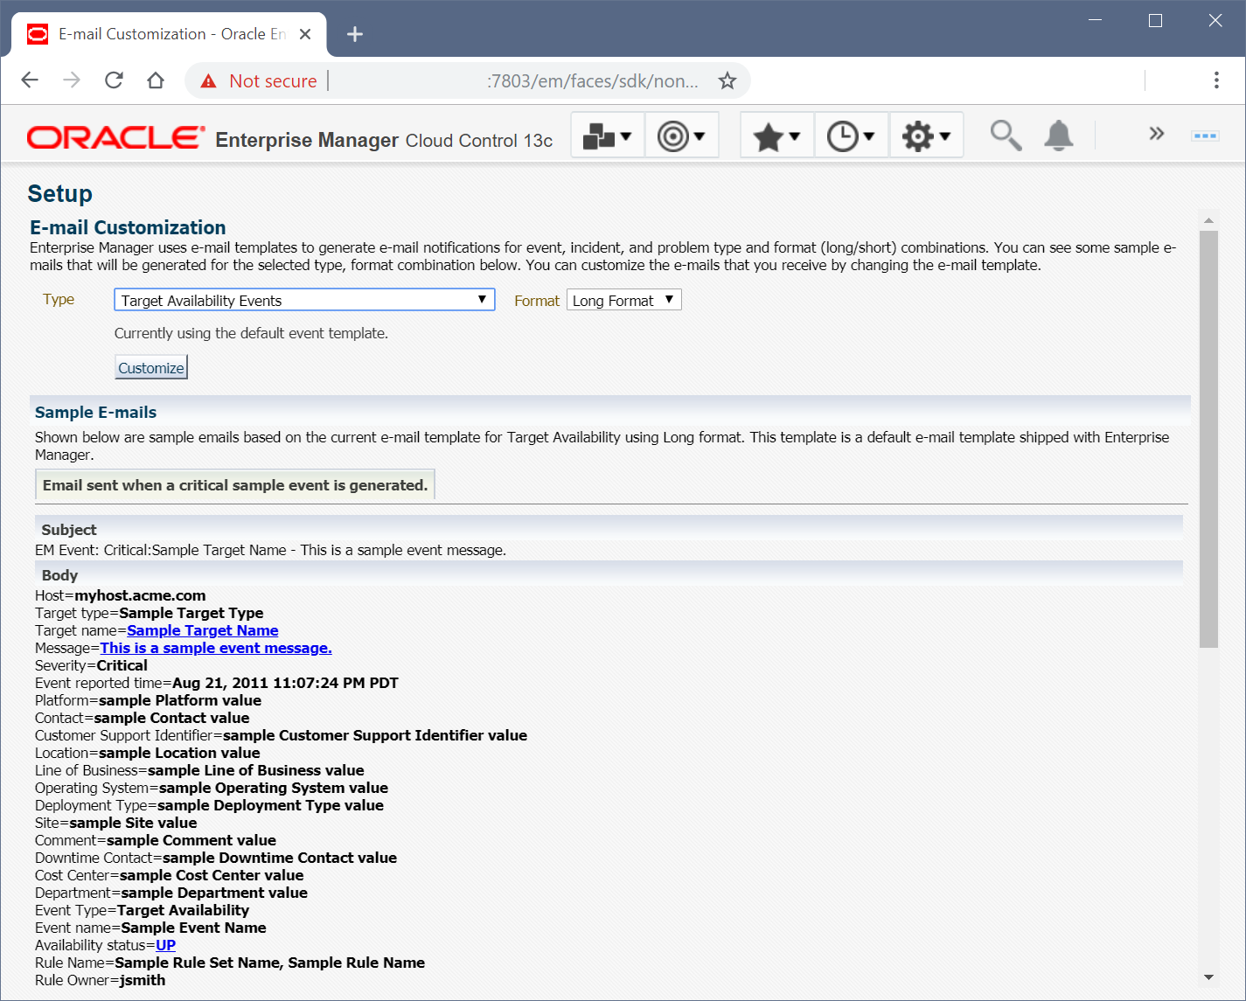
Task: Open the Chrome three-dot menu
Action: coord(1215,80)
